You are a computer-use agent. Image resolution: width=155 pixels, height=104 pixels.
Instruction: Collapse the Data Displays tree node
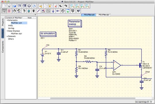(x=7, y=31)
